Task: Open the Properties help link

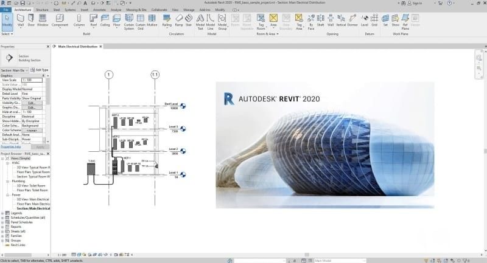Action: tap(11, 146)
